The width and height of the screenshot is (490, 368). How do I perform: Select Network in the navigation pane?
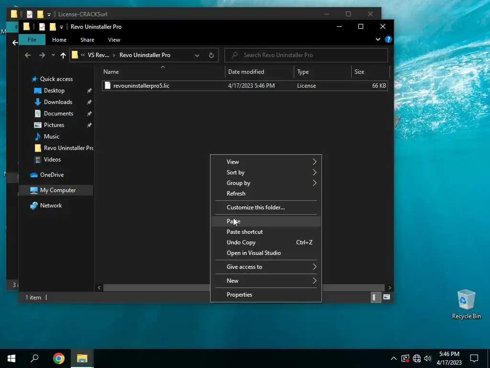click(51, 206)
